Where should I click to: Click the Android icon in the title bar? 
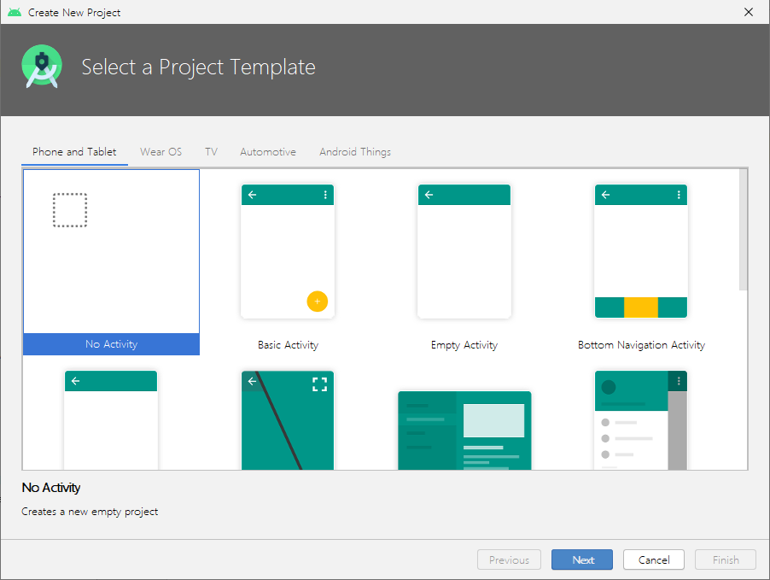[x=15, y=12]
